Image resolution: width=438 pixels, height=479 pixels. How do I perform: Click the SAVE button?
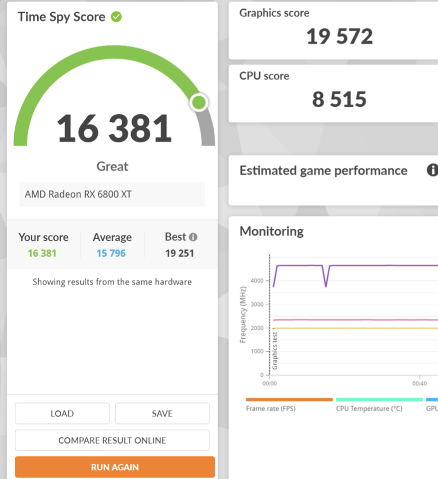pyautogui.click(x=162, y=413)
